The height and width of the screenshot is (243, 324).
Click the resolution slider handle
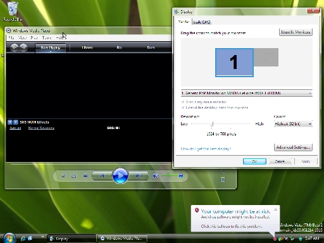[213, 124]
